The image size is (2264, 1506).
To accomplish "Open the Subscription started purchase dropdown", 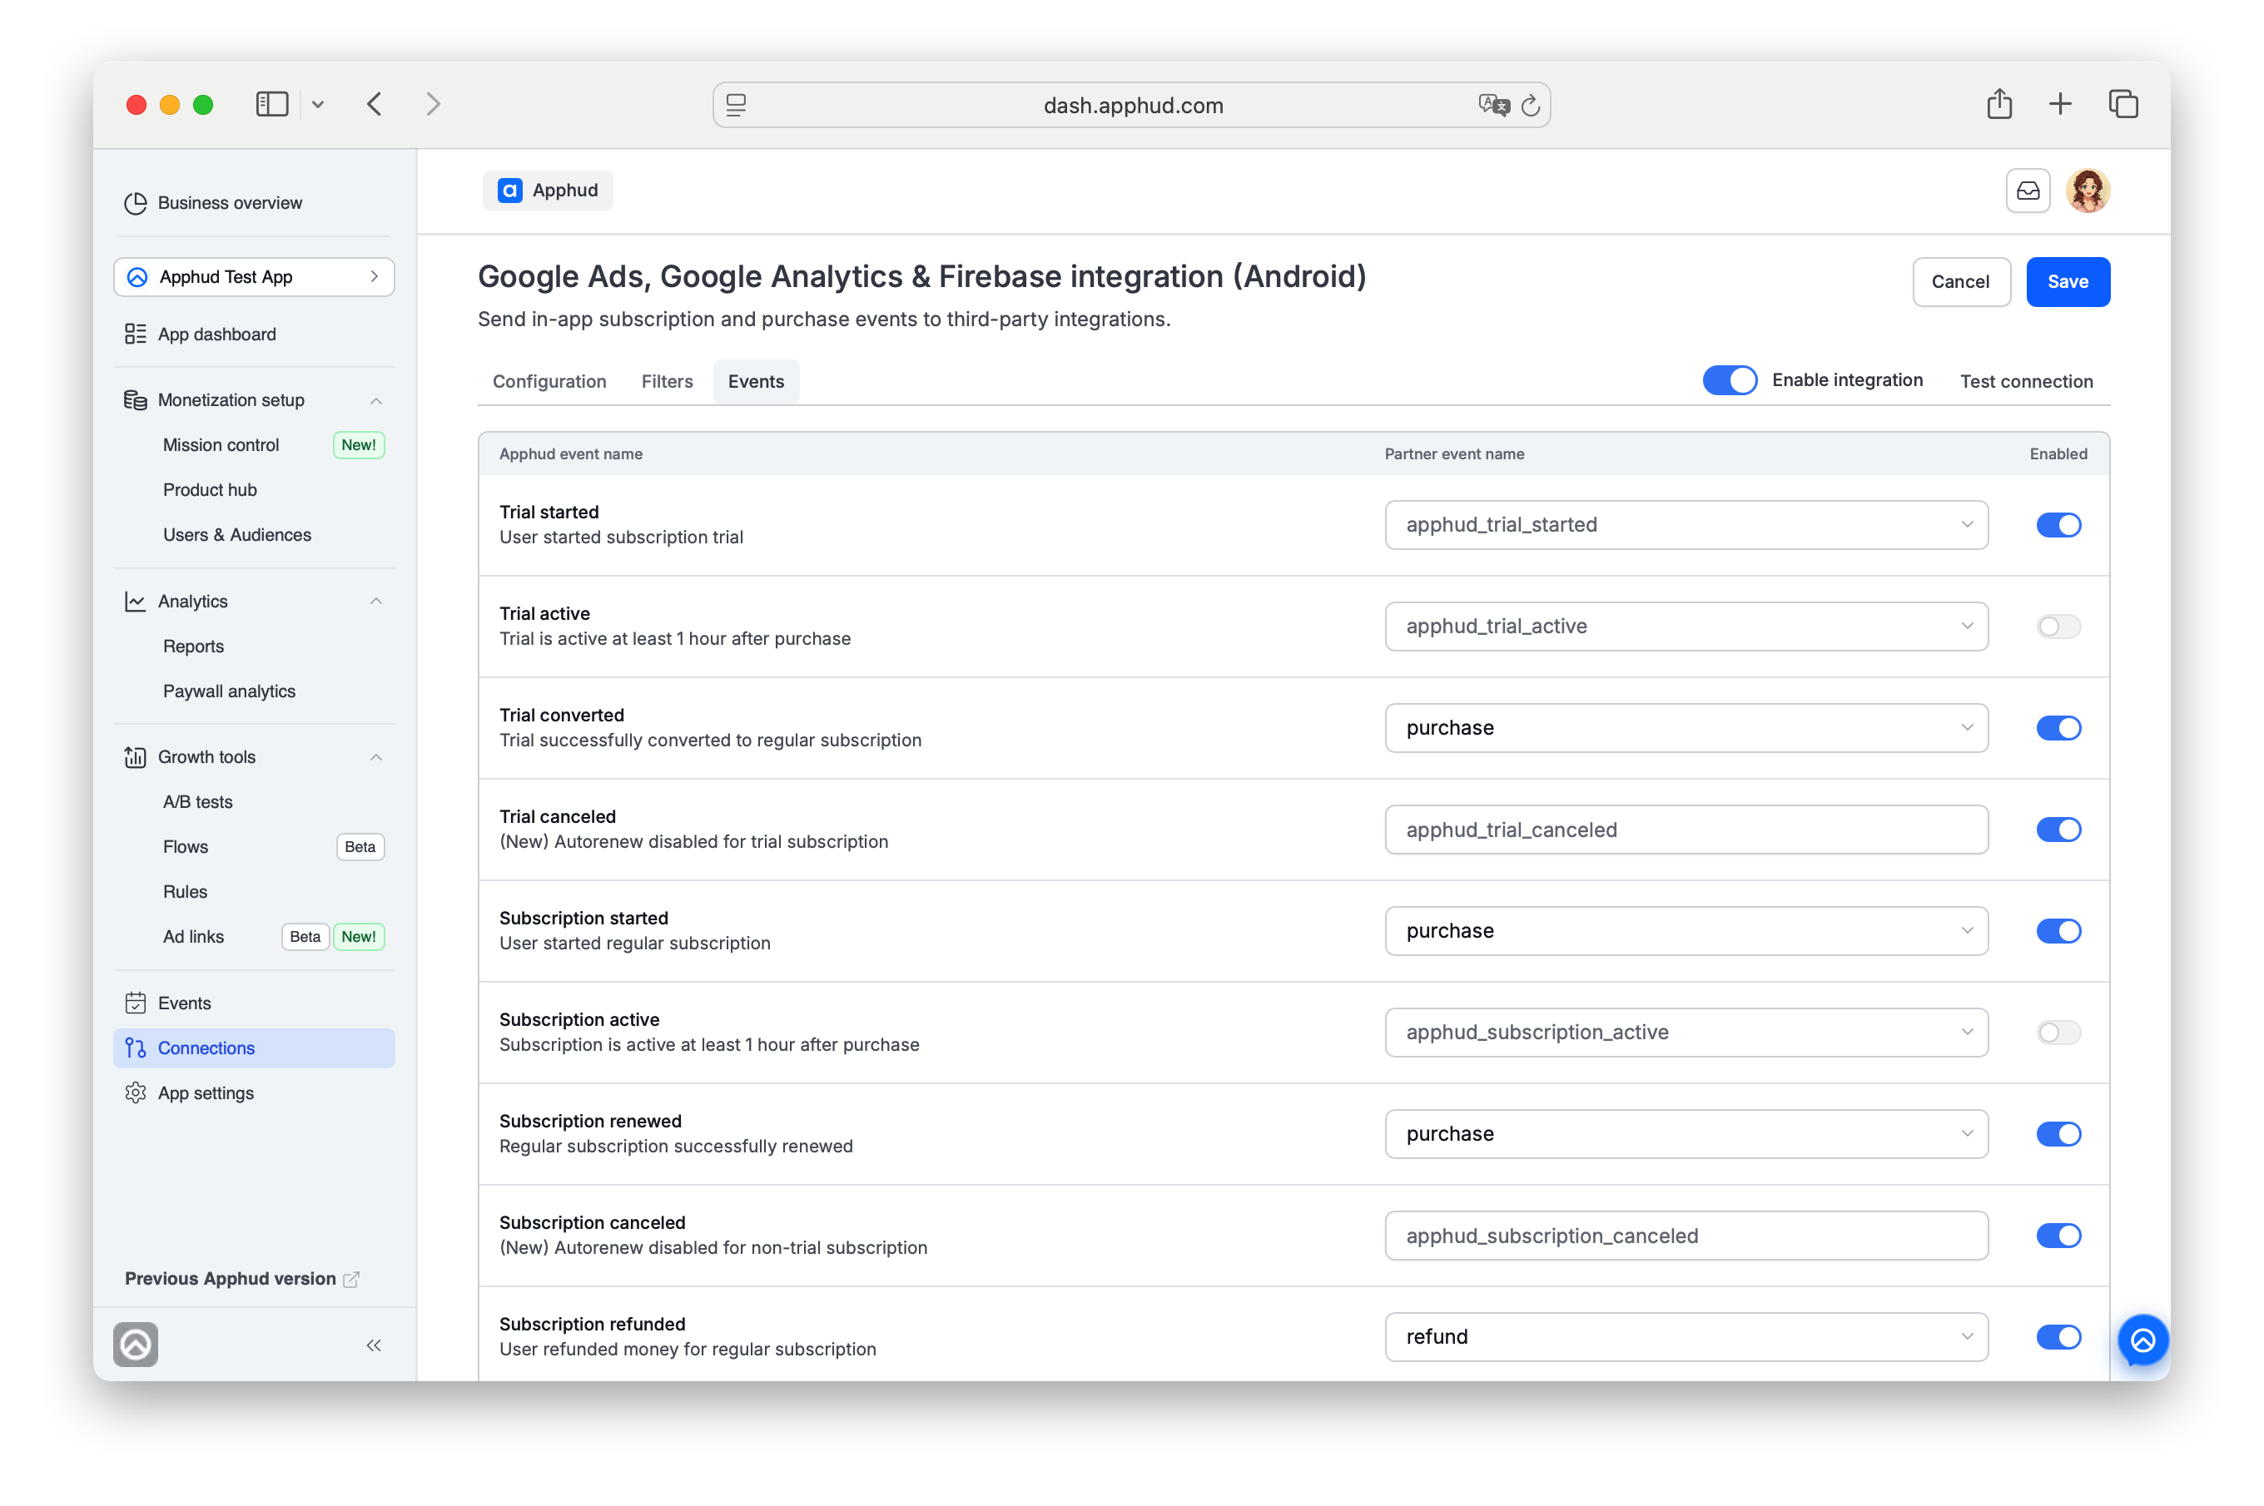I will pos(1686,931).
